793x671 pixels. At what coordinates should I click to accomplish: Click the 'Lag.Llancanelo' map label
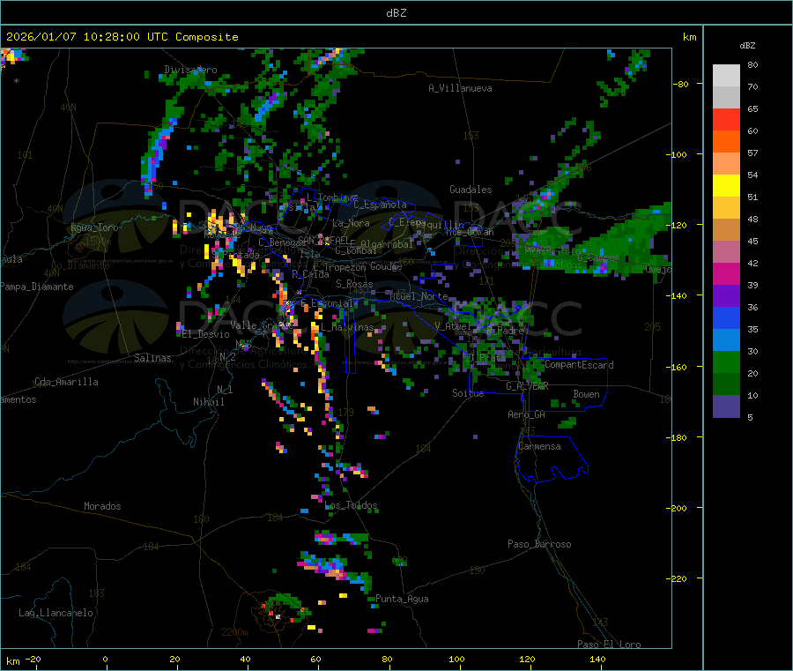[x=56, y=613]
